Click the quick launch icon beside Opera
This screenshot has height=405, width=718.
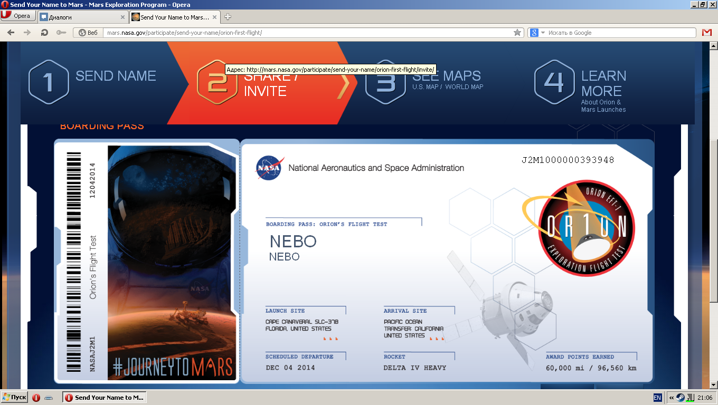[x=49, y=398]
